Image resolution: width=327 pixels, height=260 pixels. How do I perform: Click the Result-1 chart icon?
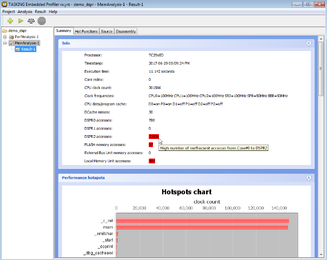tap(18, 49)
